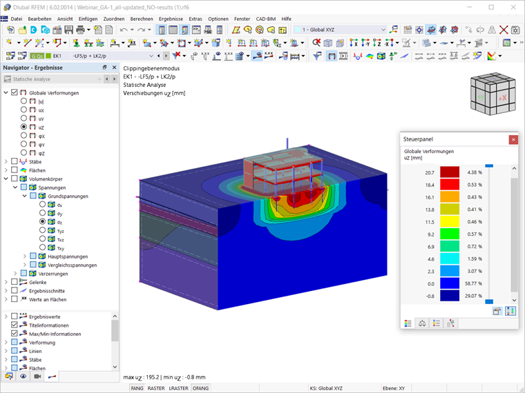Select the uy radio button
Screen dimensions: 525x393
click(23, 119)
